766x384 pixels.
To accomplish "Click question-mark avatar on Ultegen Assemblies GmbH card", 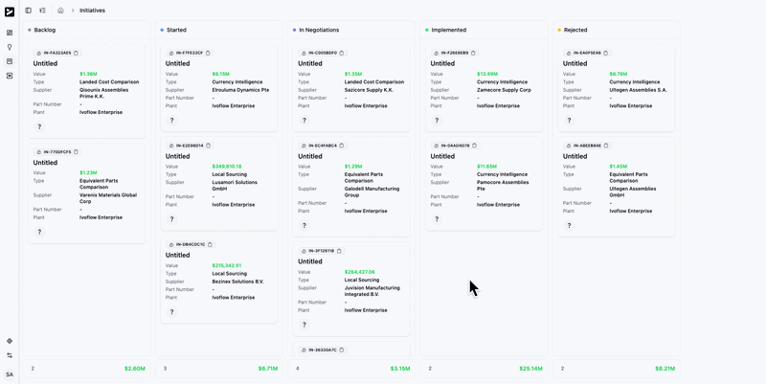I will click(569, 226).
